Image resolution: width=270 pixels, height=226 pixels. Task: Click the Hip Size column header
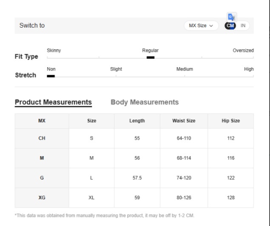[230, 121]
